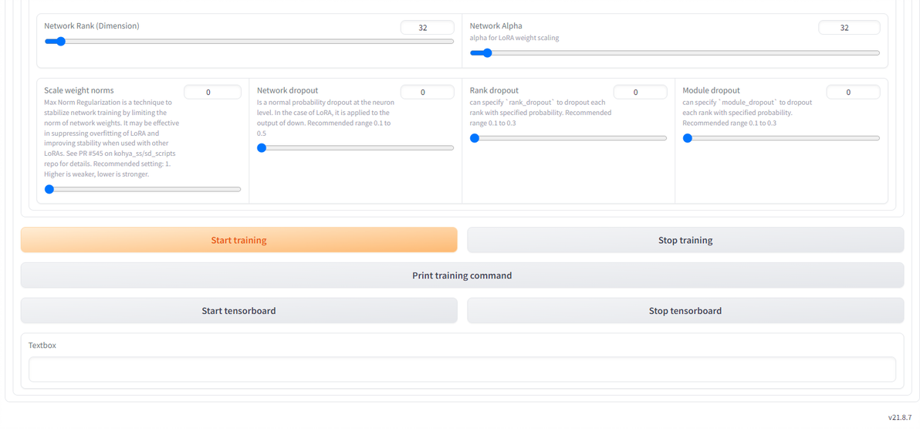Screen dimensions: 920x429
Task: Click the Scale weight norms slider handle
Action: pyautogui.click(x=49, y=189)
